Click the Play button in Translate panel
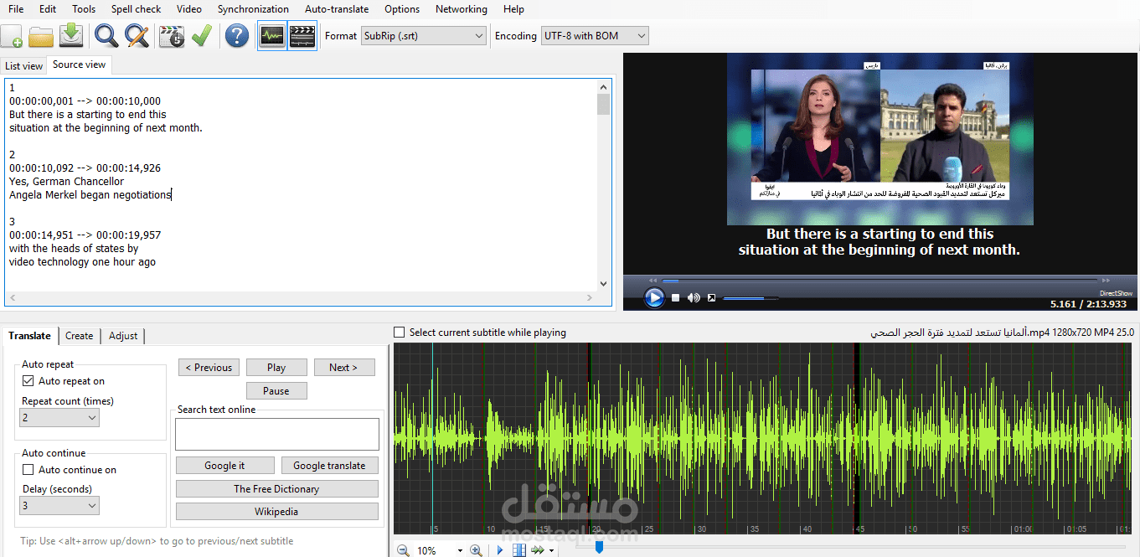Viewport: 1140px width, 557px height. pos(276,368)
